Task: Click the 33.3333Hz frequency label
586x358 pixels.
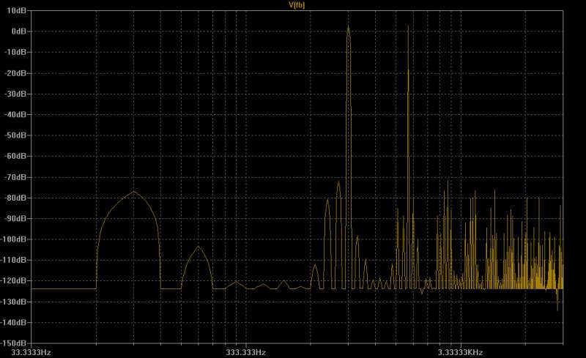Action: [x=31, y=352]
